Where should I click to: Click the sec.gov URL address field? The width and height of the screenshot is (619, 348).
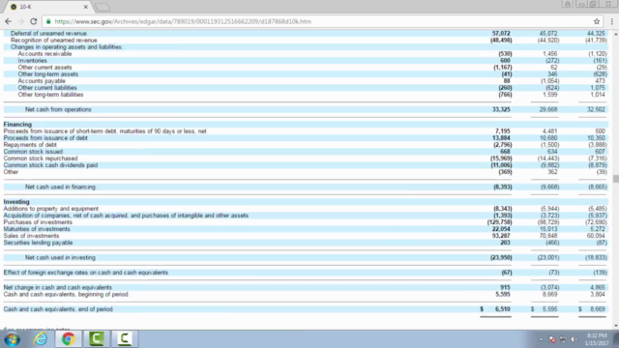(x=183, y=21)
